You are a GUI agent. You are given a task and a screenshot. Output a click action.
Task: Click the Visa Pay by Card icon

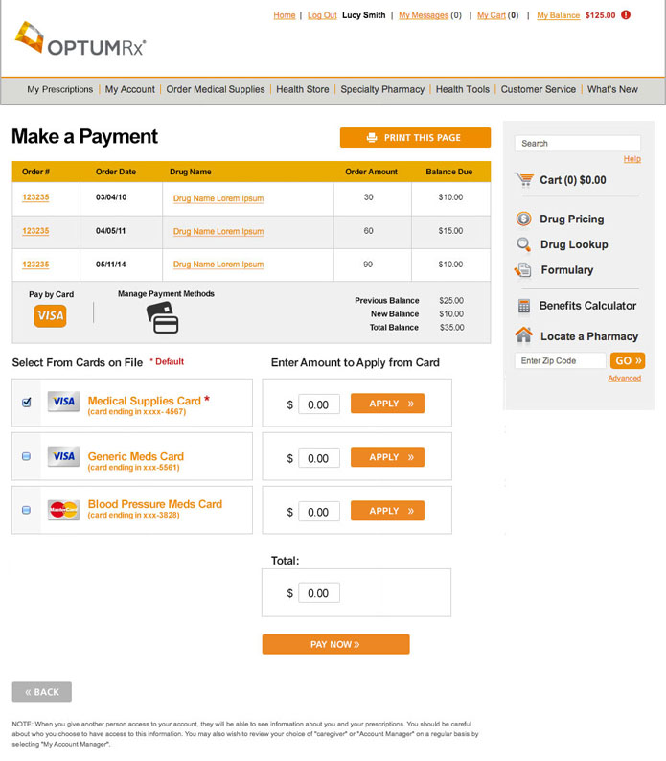(x=50, y=315)
